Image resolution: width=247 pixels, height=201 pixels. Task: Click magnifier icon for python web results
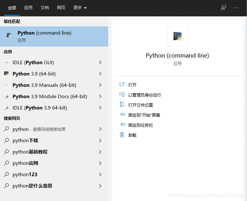(6, 129)
